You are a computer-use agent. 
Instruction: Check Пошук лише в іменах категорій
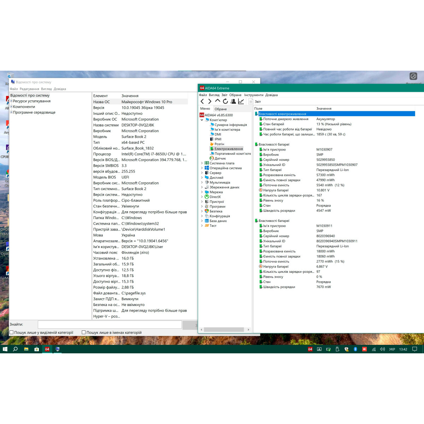(84, 332)
